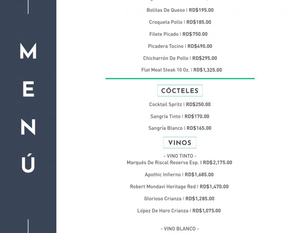Click Flat Meat Steak 10 Oz. entry

(181, 70)
